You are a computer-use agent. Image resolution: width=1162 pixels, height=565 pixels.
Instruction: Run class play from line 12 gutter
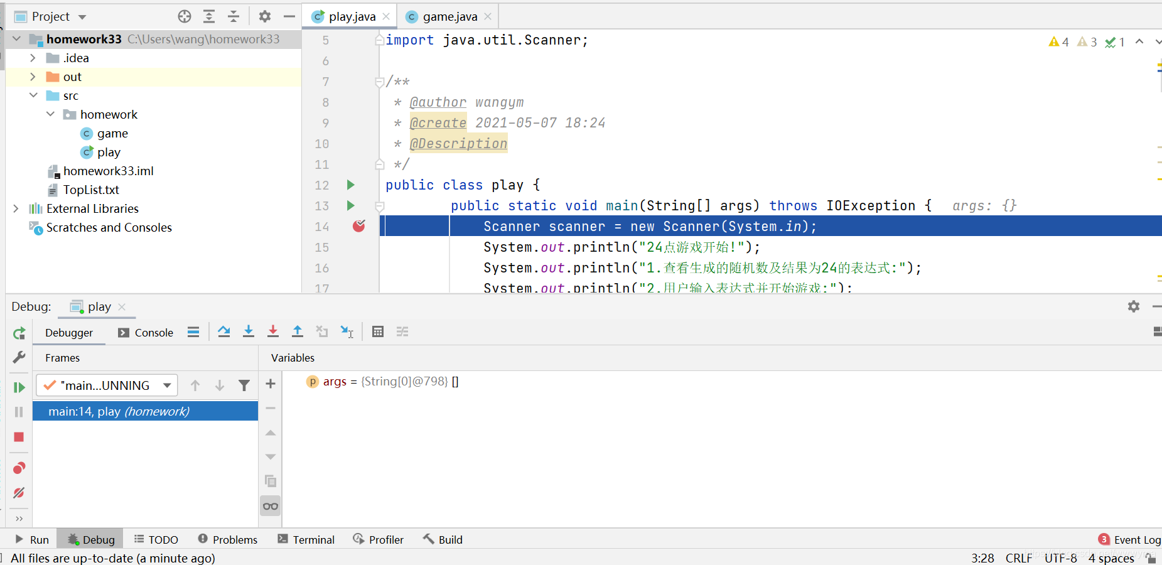pos(351,185)
